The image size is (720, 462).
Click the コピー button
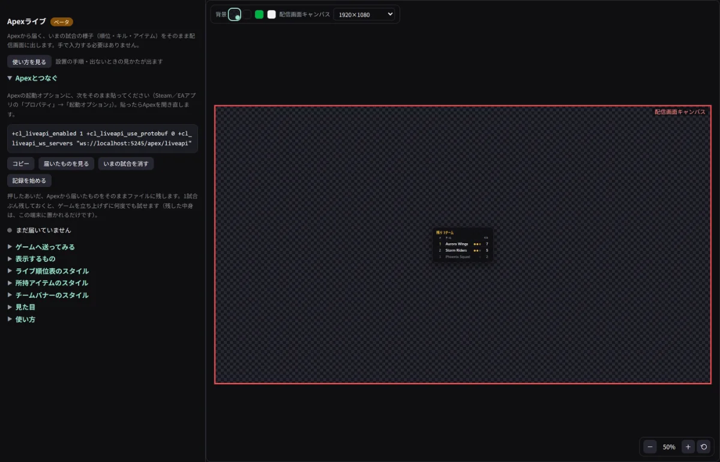(21, 164)
